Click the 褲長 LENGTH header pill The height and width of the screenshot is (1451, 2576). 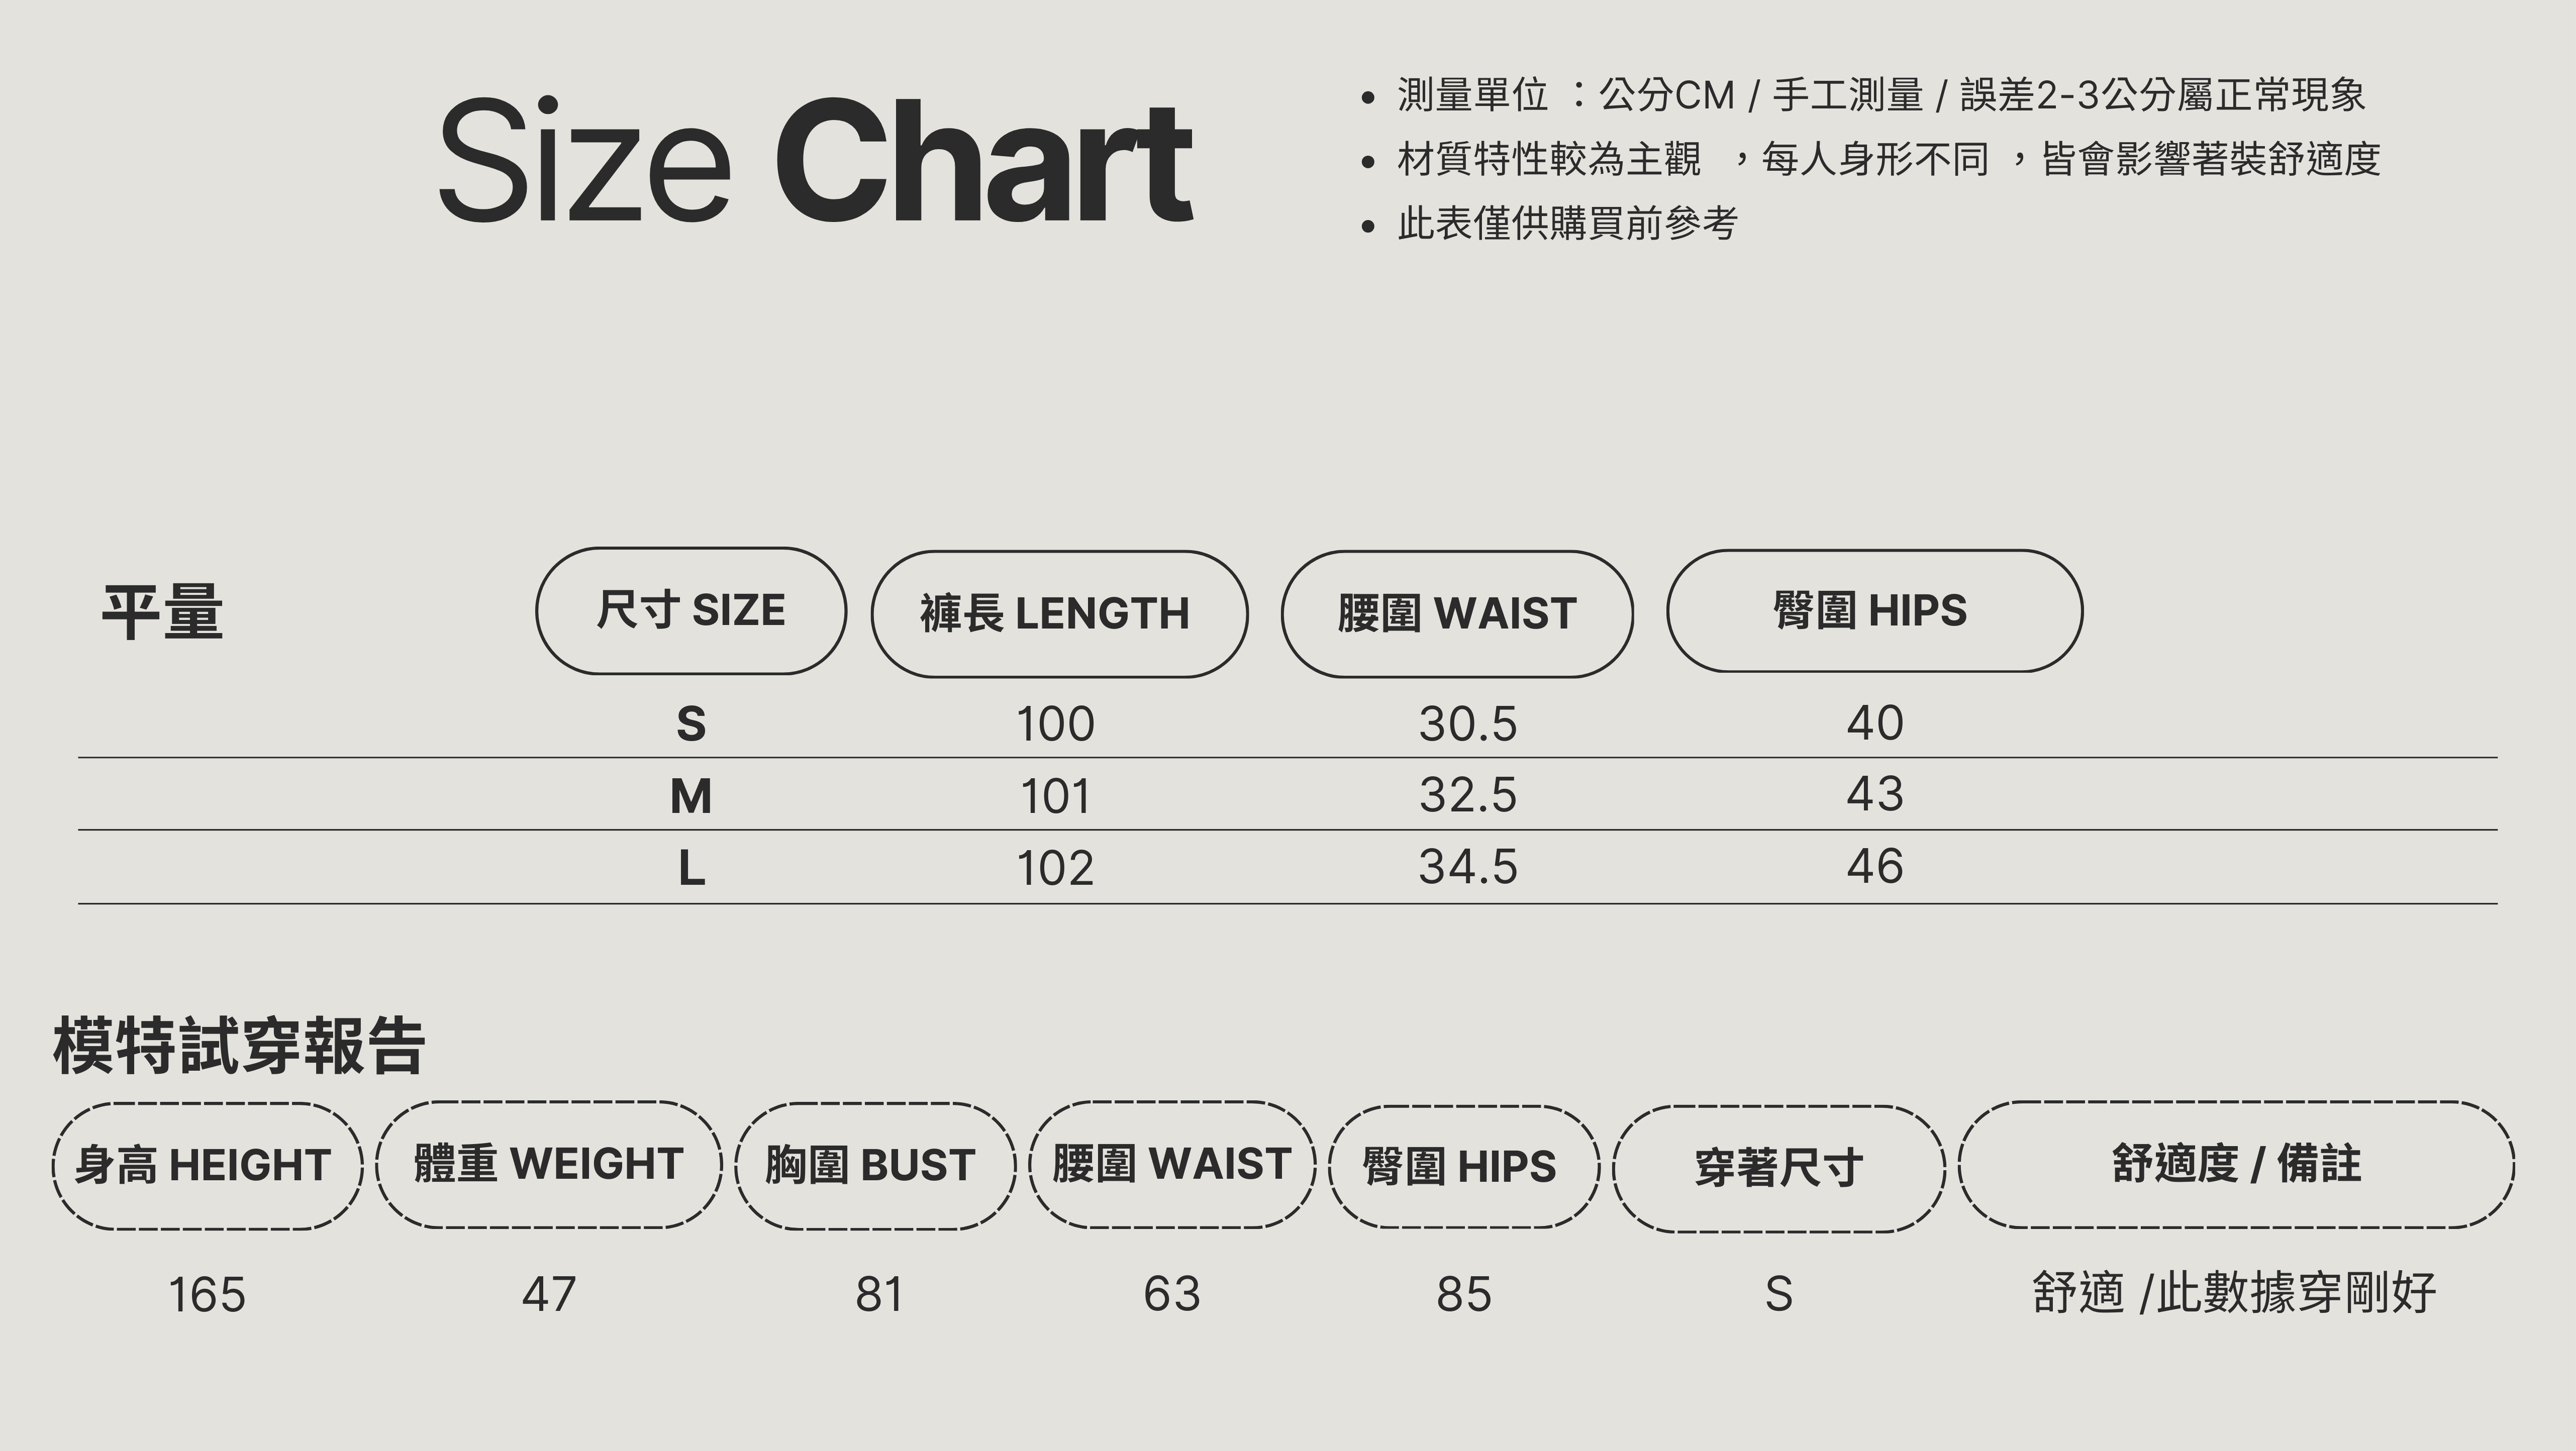[x=1059, y=614]
